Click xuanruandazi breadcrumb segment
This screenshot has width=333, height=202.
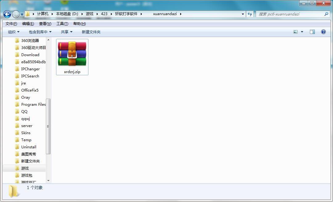click(165, 14)
